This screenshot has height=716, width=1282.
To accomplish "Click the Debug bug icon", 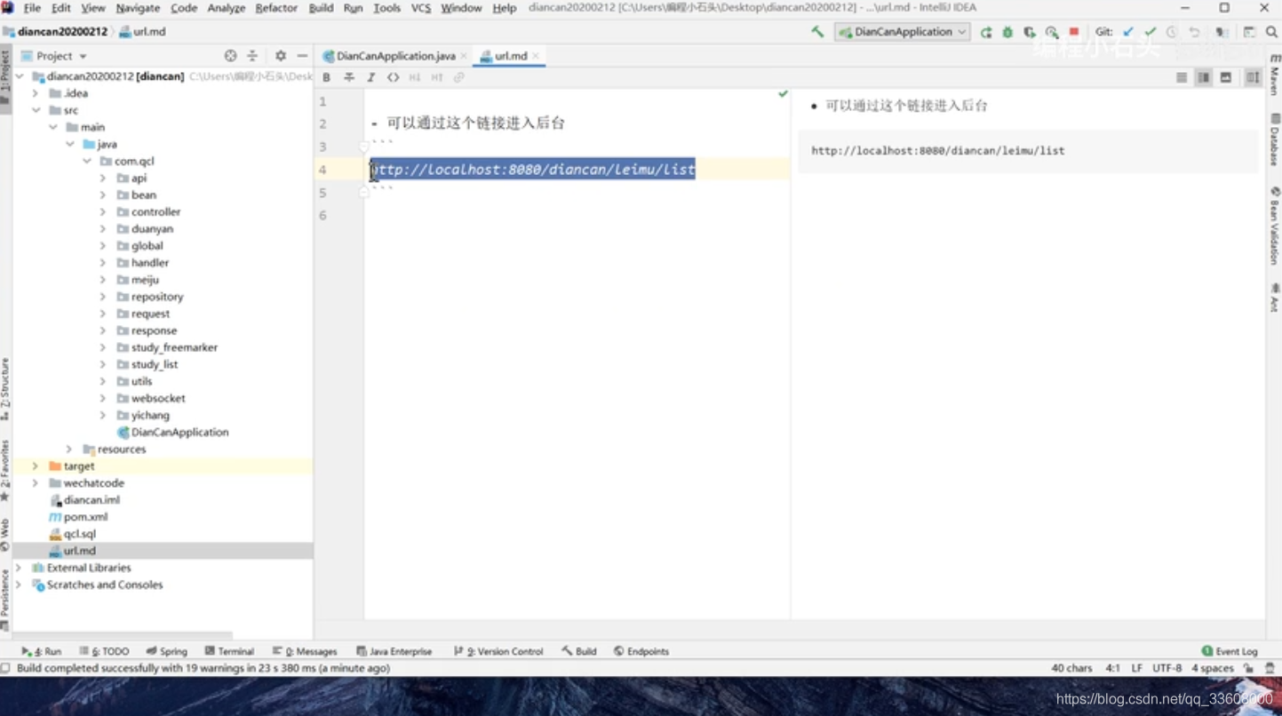I will click(x=1007, y=32).
